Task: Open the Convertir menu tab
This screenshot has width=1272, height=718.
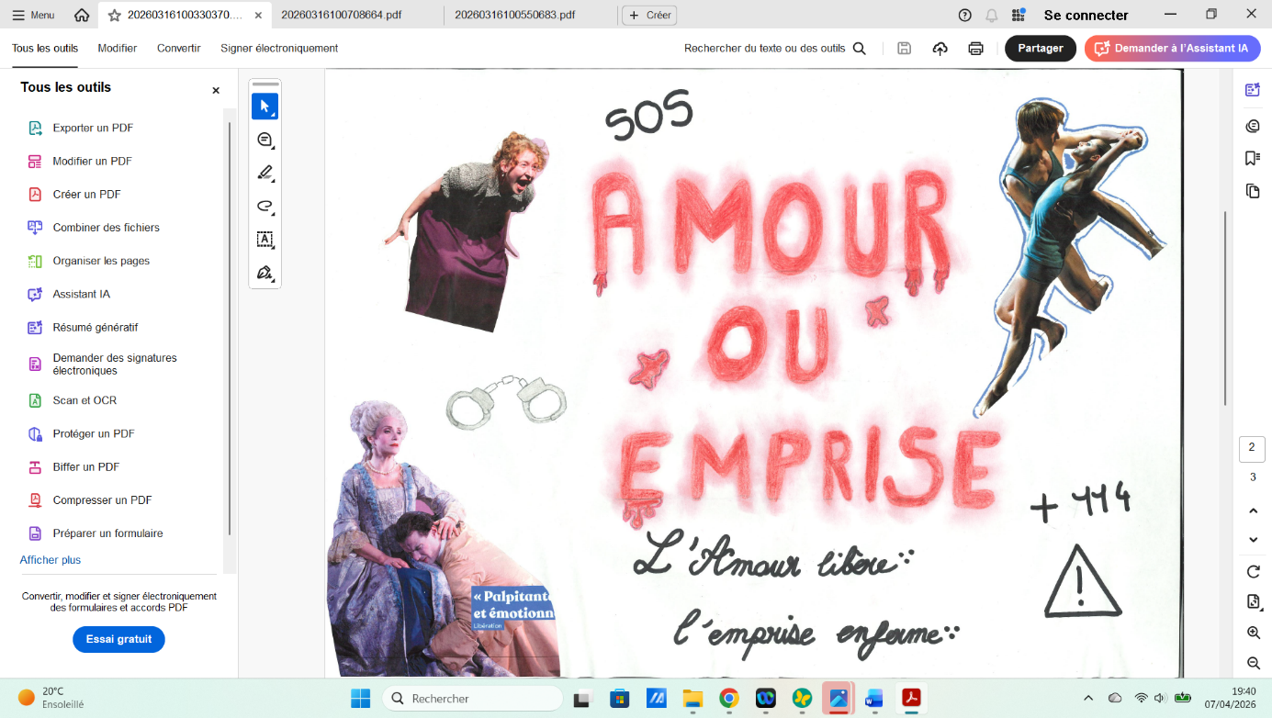Action: point(178,49)
